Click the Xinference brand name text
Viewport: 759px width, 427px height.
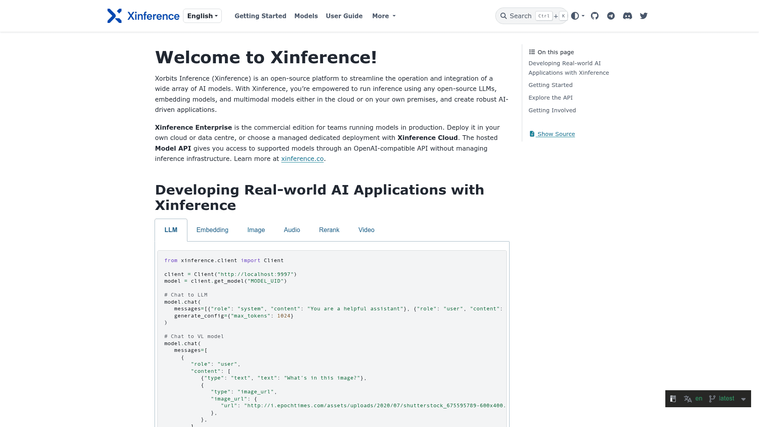(x=153, y=16)
